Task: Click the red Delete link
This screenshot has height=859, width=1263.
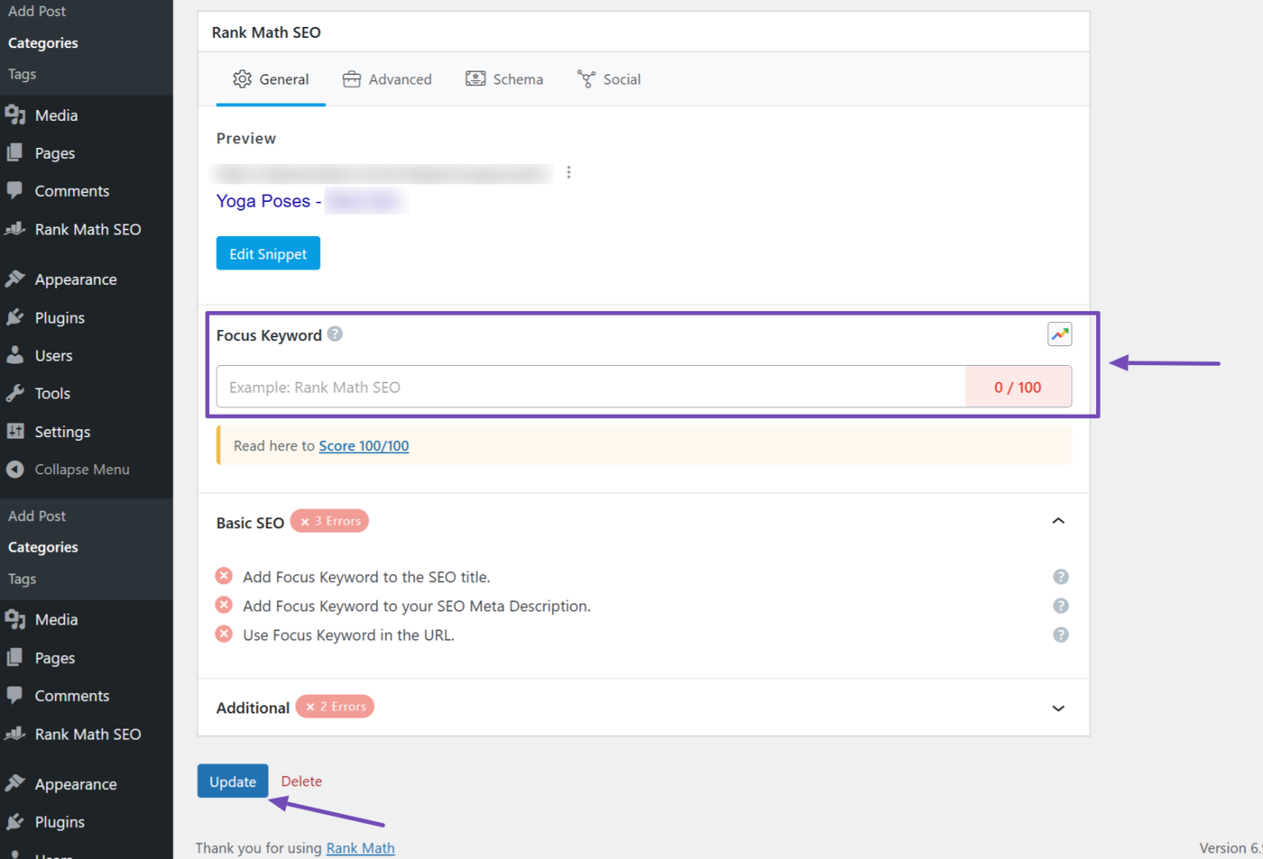Action: point(301,781)
